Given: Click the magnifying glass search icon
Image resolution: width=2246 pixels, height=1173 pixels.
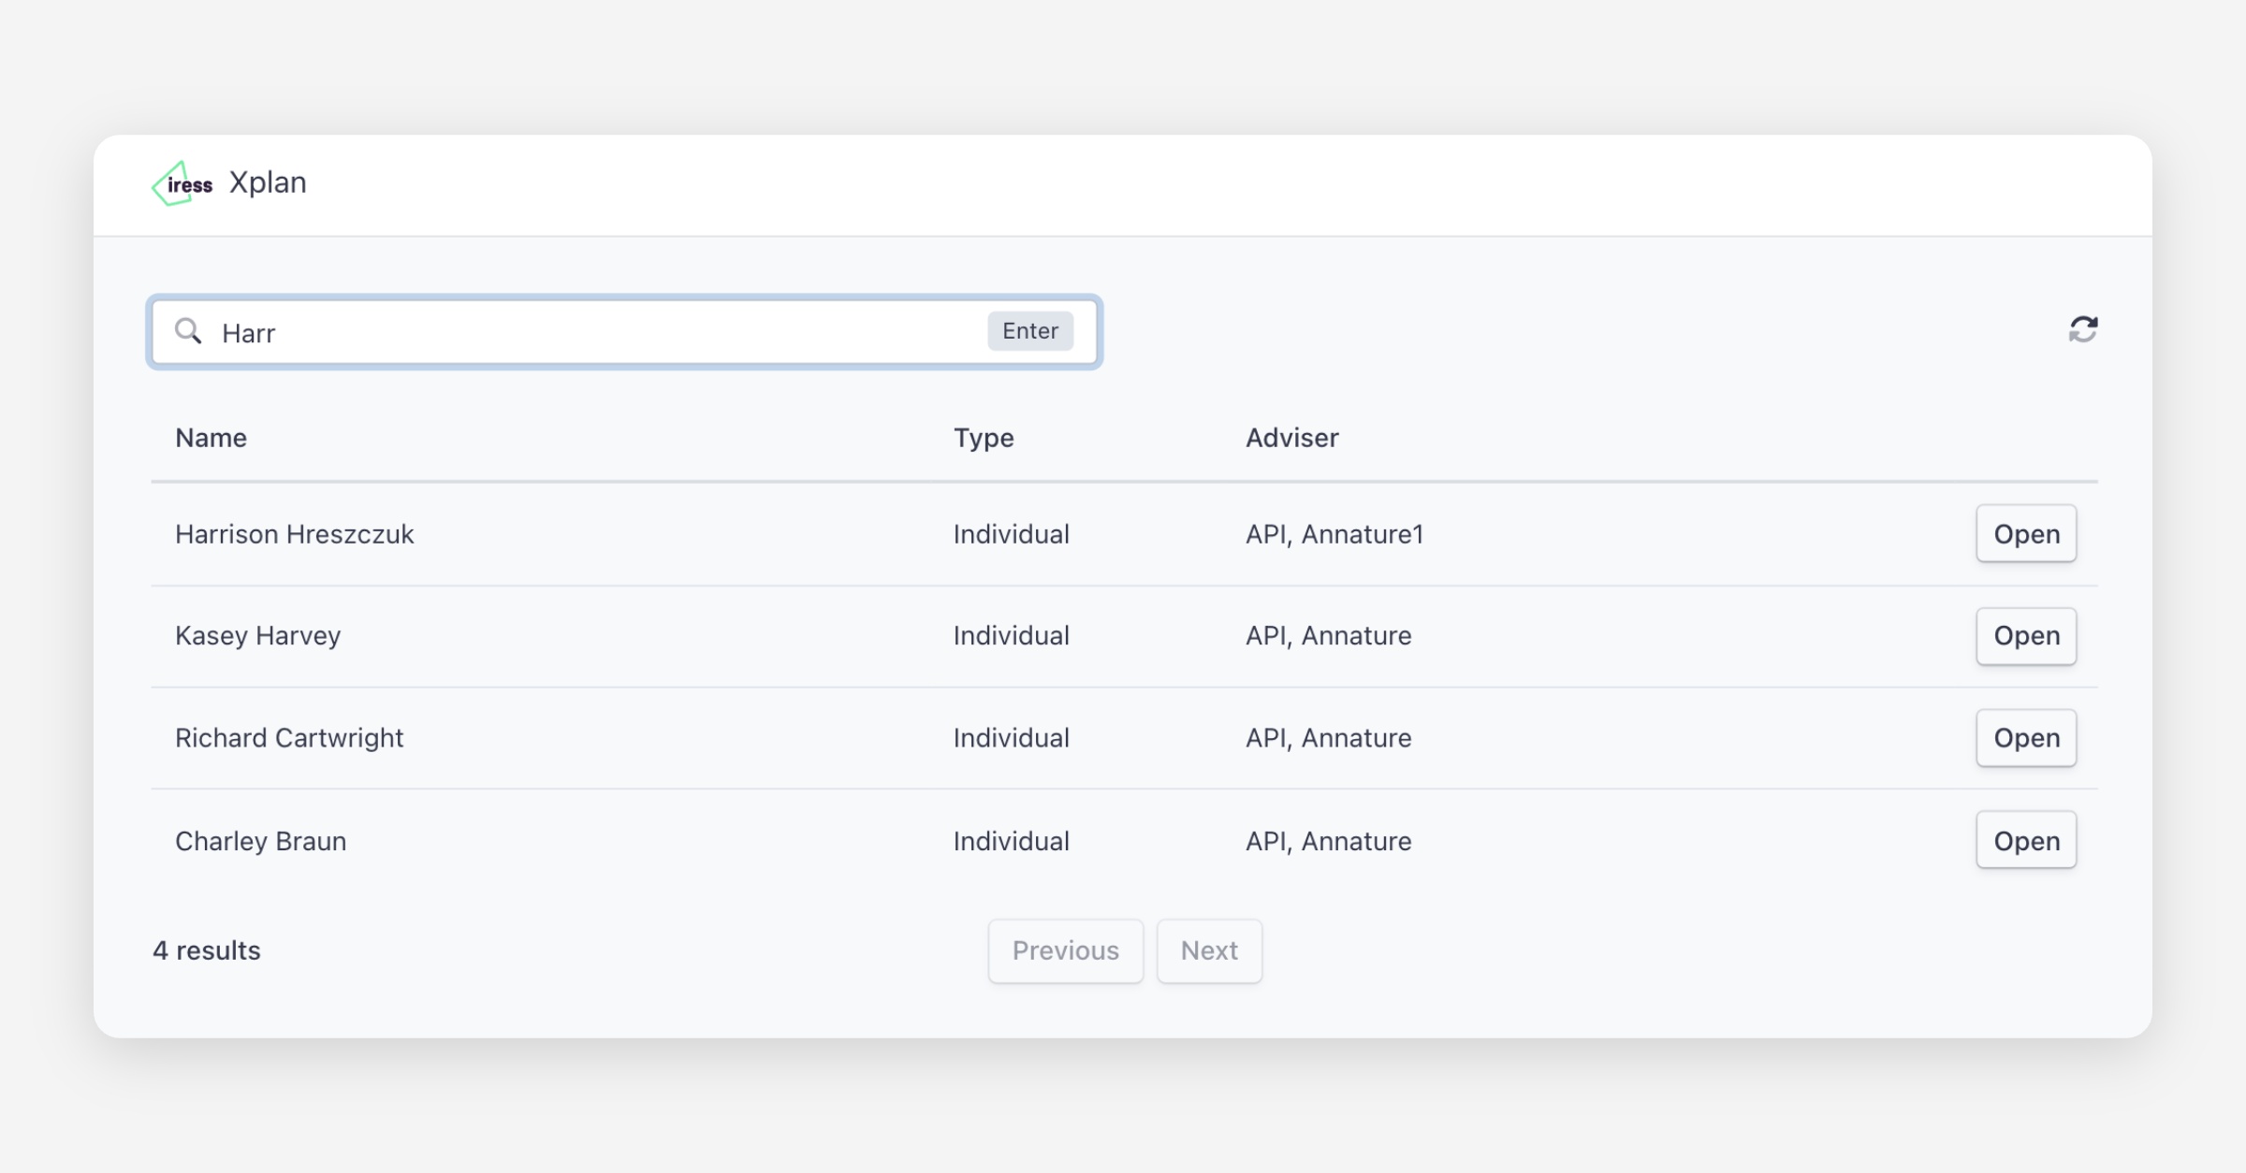Looking at the screenshot, I should (188, 331).
